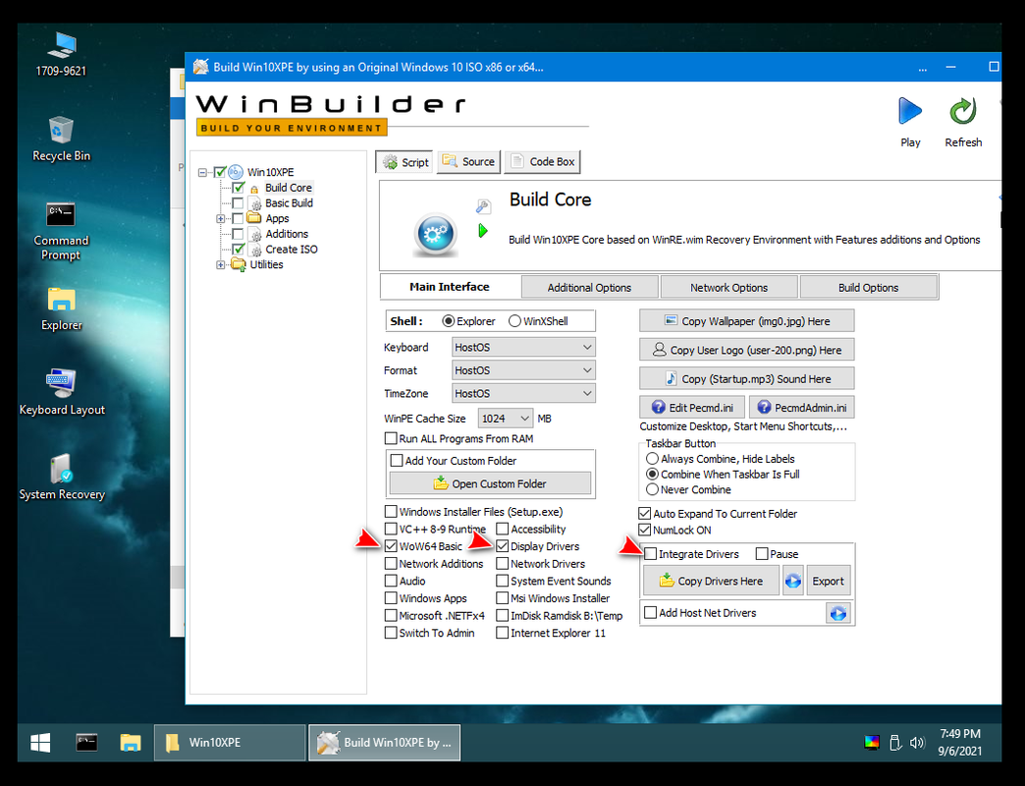
Task: Select Basic Build in the tree
Action: tap(289, 202)
